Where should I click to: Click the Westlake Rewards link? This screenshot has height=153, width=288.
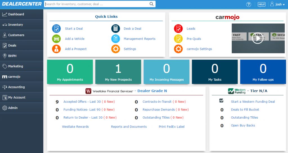75,127
